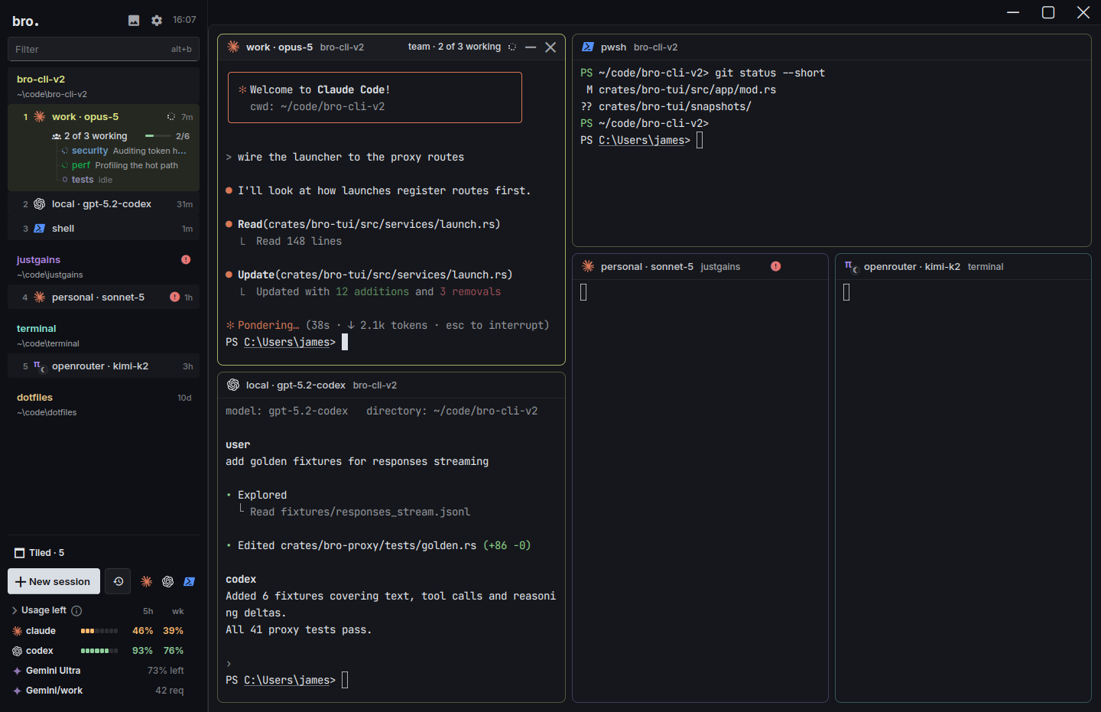Click the session history clock icon

[118, 581]
